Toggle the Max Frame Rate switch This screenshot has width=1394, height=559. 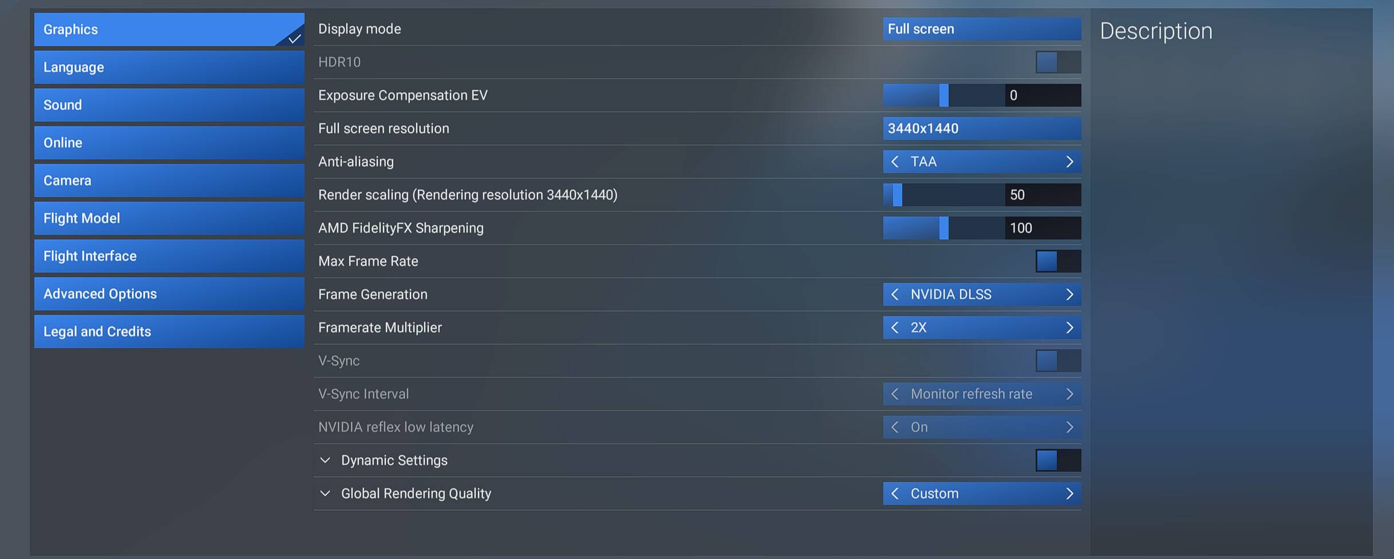tap(1058, 261)
